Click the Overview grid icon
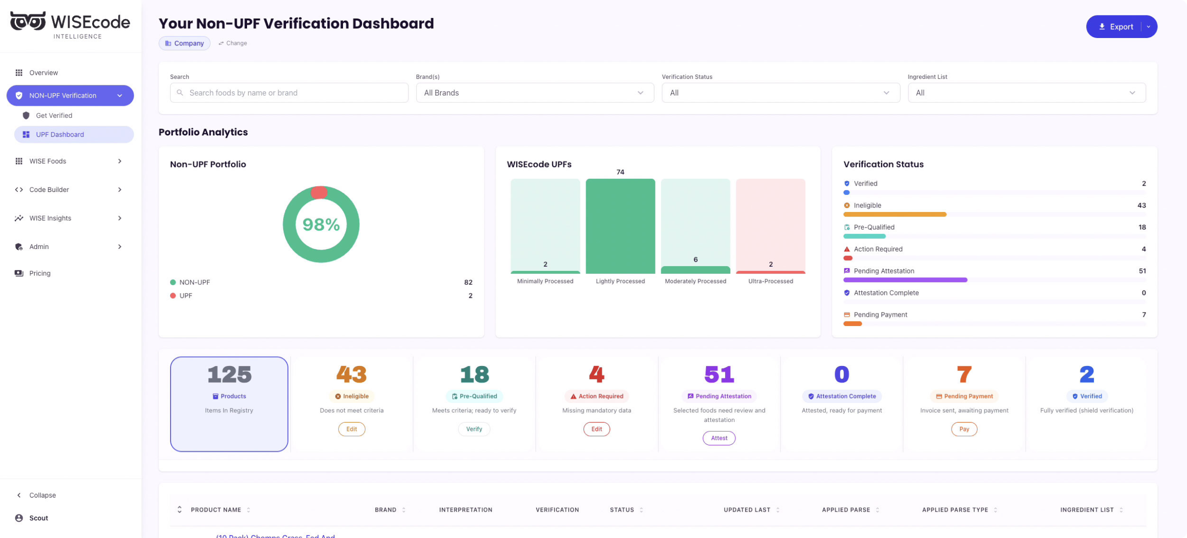 19,73
